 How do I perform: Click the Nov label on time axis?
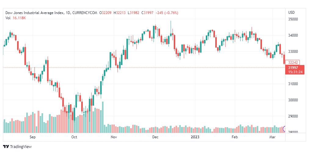pos(114,137)
